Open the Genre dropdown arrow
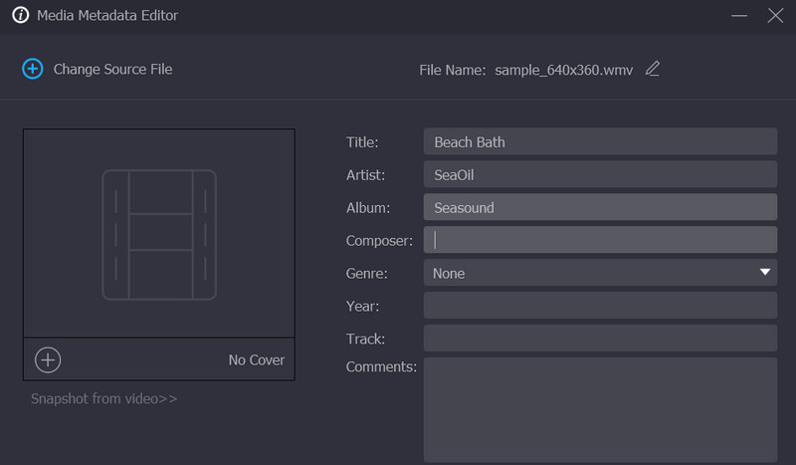 click(x=764, y=272)
